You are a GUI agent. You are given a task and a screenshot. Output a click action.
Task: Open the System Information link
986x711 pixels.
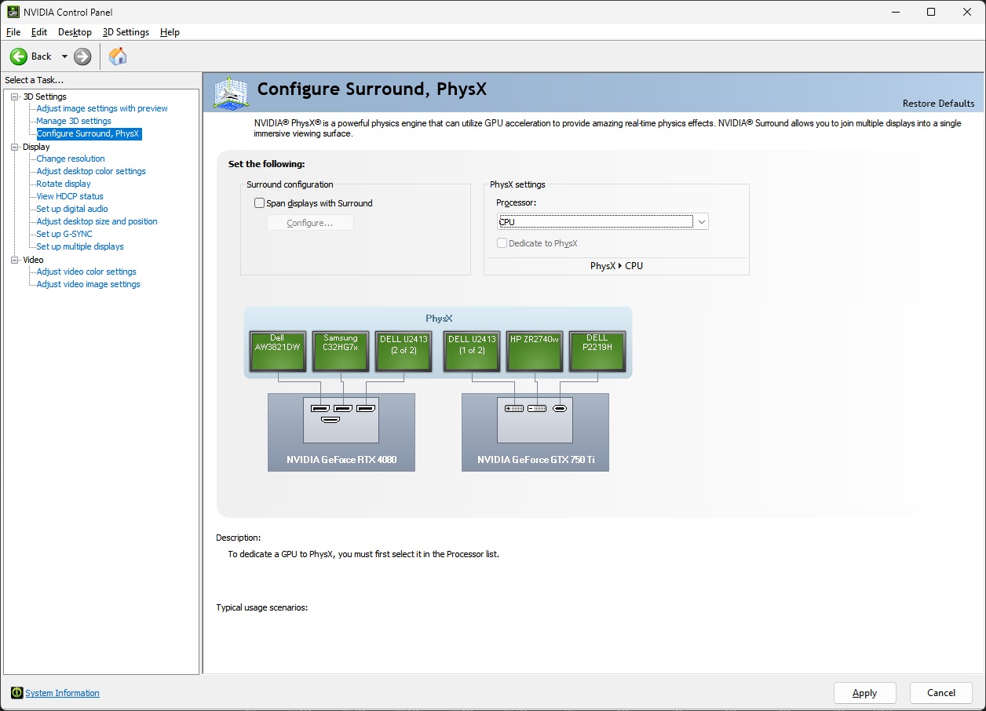(x=63, y=693)
